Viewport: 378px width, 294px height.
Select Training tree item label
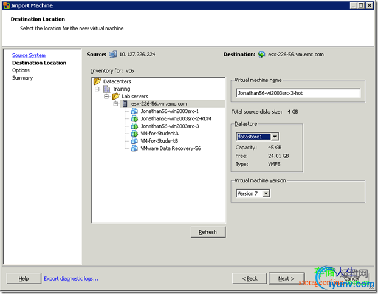(122, 89)
